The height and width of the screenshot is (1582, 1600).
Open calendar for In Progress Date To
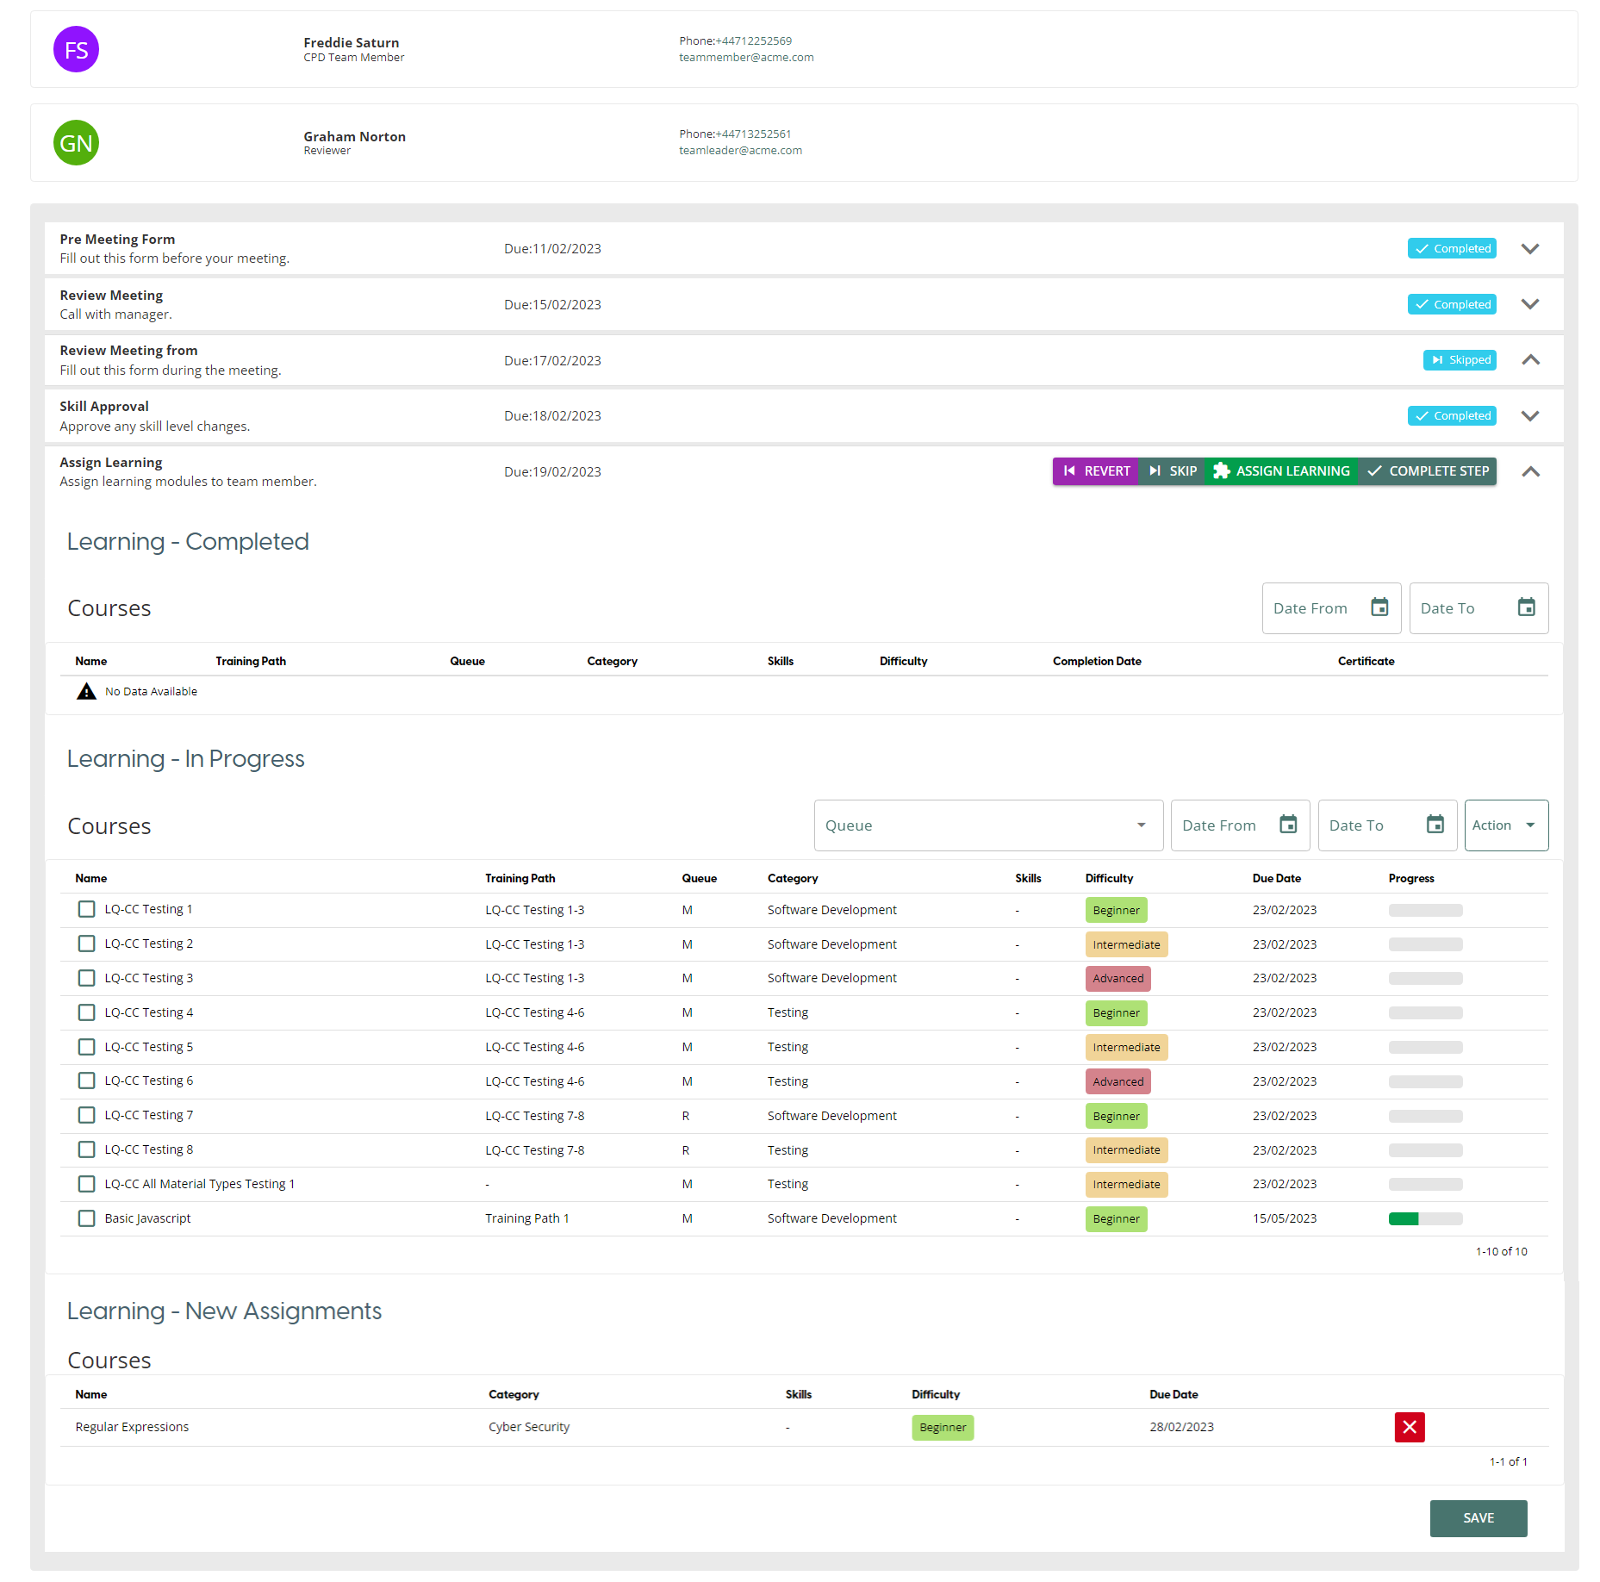[1435, 825]
